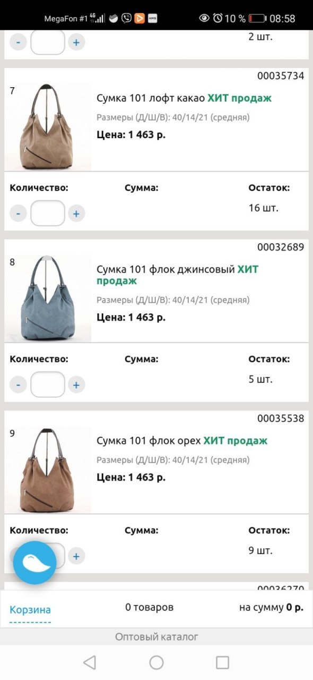Increase quantity of Сумка 101 флок орех
313x680 pixels.
(76, 556)
